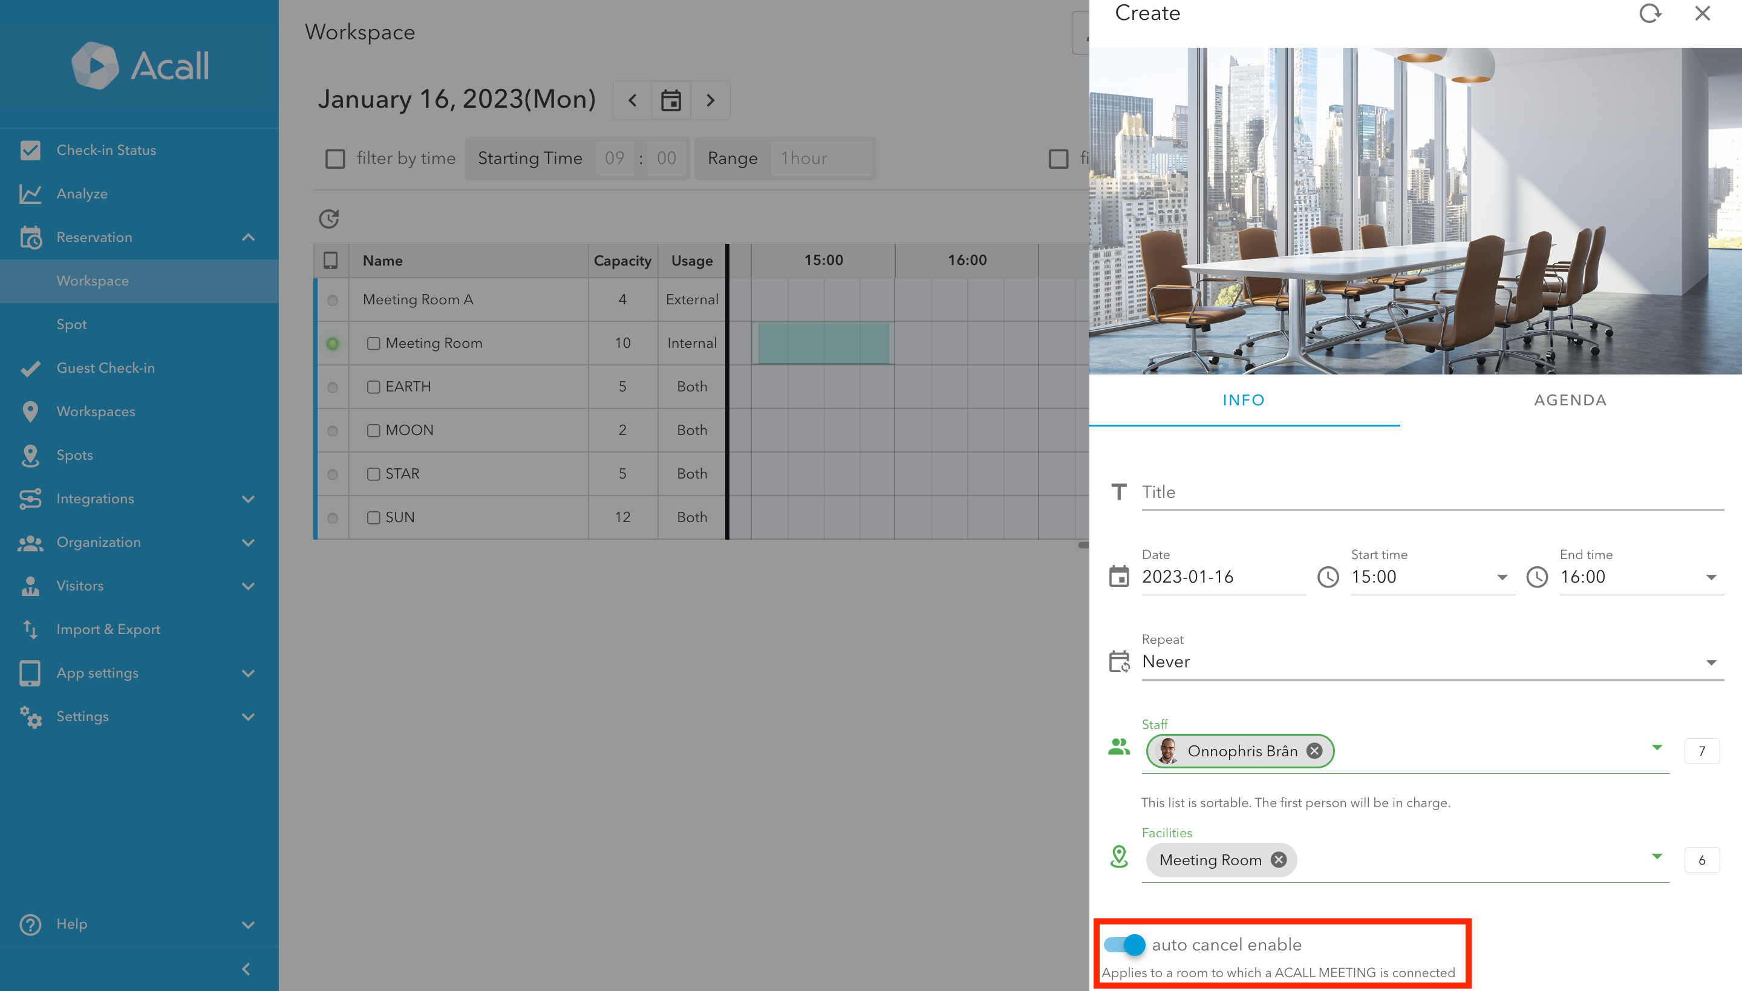Refresh the workspace reservation table
The height and width of the screenshot is (991, 1742).
tap(329, 218)
